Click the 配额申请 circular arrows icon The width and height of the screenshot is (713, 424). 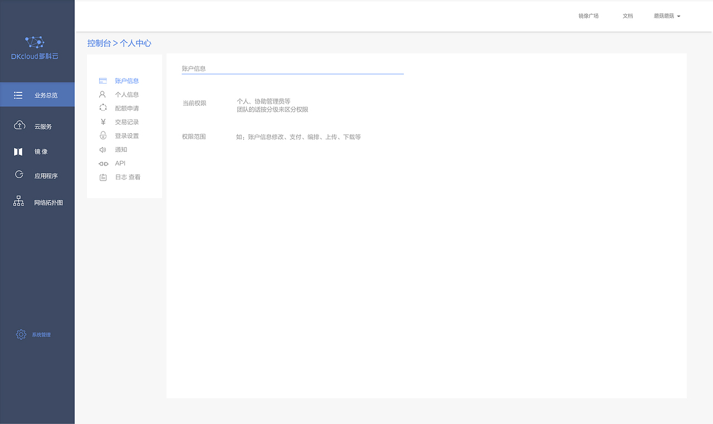tap(103, 108)
